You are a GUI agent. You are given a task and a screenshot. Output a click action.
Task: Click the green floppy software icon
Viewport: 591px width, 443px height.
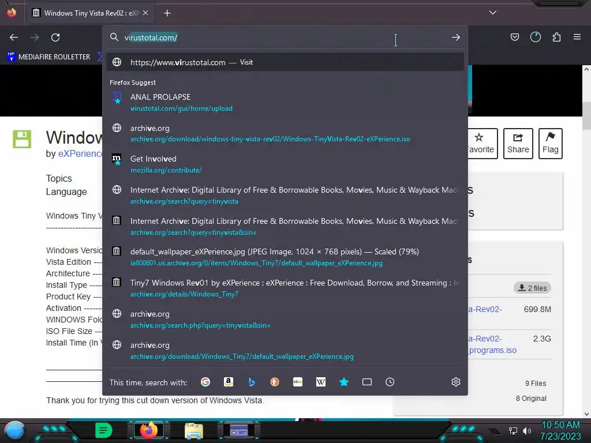click(22, 139)
